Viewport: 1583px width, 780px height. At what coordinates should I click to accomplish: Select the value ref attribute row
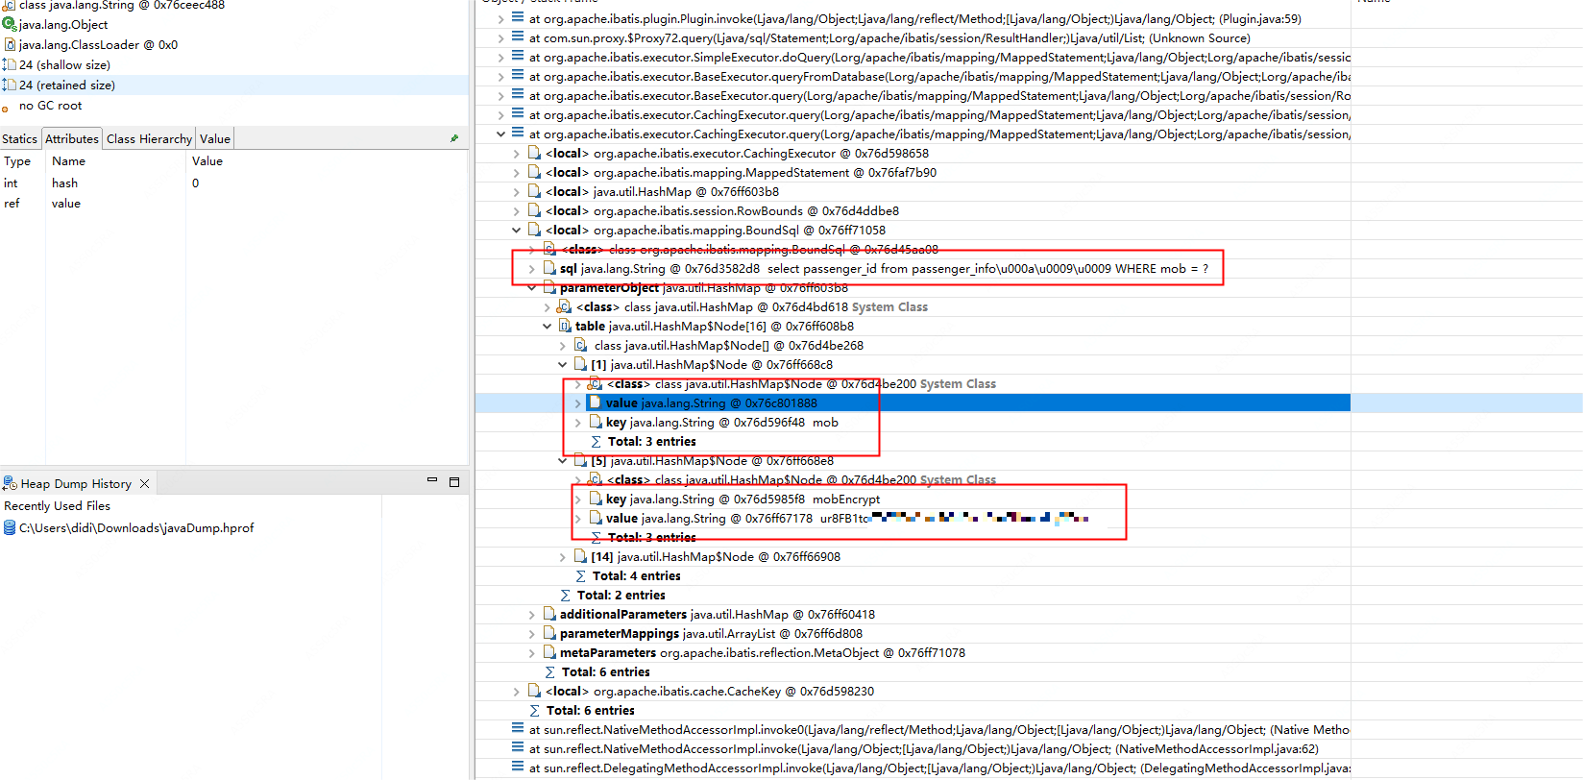pos(234,204)
